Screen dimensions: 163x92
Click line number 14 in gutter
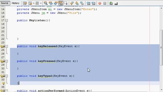click(x=3, y=9)
